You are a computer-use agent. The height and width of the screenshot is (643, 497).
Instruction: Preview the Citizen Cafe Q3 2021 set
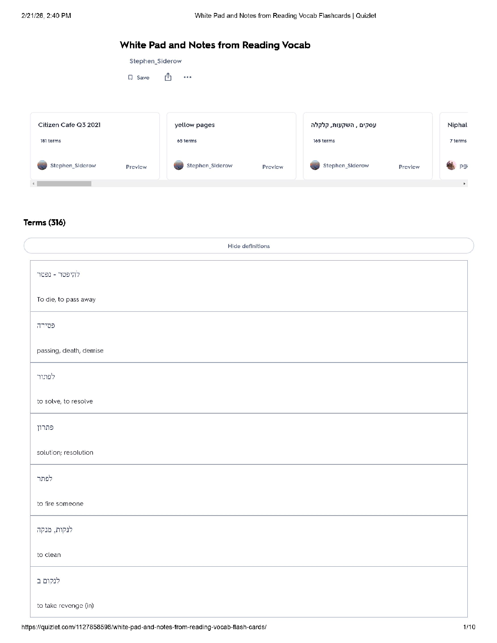coord(136,167)
